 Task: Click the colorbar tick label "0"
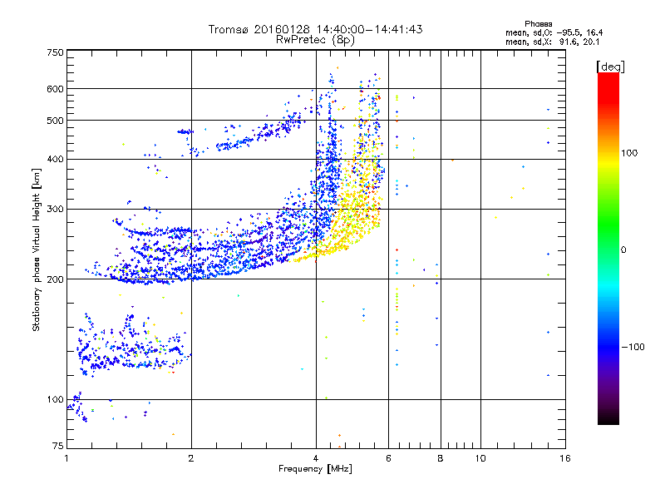pos(623,249)
